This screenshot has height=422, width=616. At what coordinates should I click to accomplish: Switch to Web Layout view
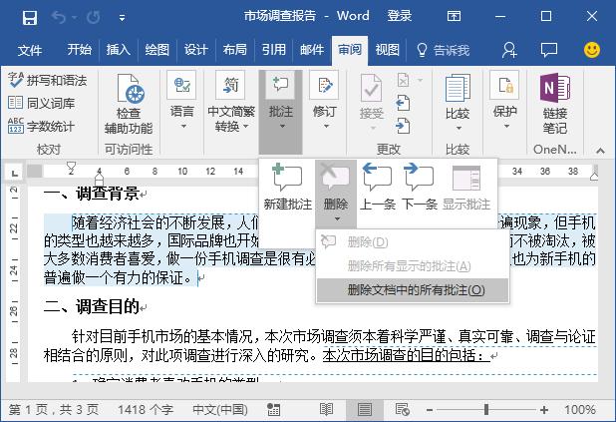(403, 410)
